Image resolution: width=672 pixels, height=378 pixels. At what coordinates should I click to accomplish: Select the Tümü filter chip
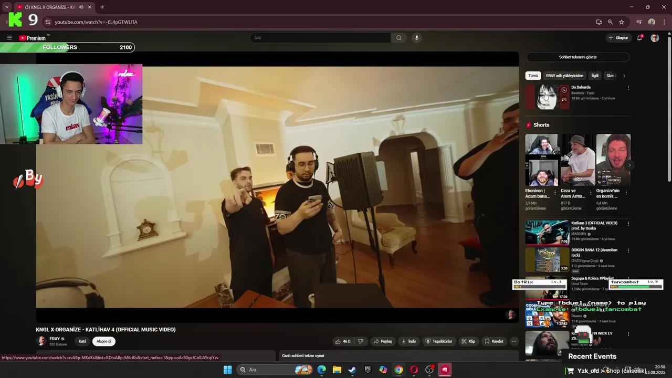[x=533, y=76]
